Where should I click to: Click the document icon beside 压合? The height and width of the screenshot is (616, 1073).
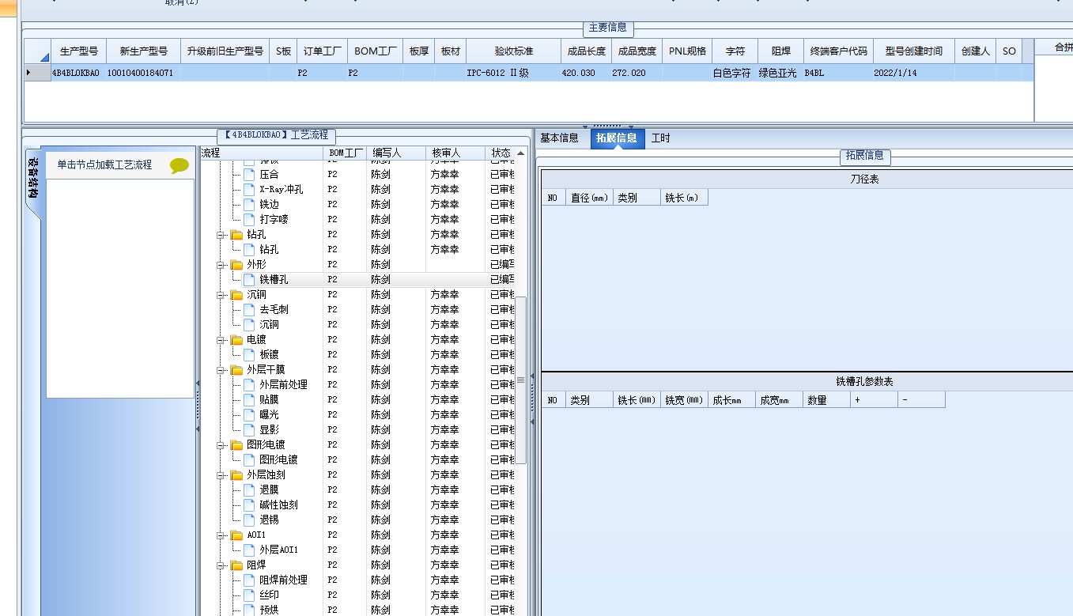click(x=249, y=174)
